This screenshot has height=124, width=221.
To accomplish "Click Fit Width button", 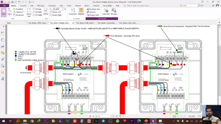I will 37,12.
